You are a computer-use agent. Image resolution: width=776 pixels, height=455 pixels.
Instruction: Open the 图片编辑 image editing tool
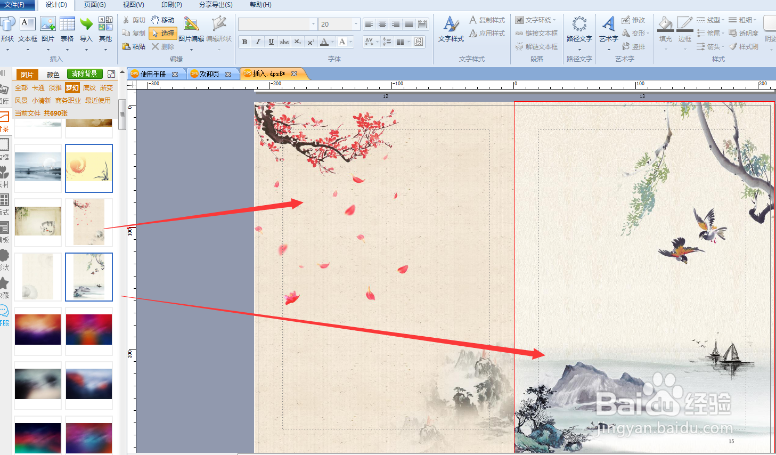[191, 25]
